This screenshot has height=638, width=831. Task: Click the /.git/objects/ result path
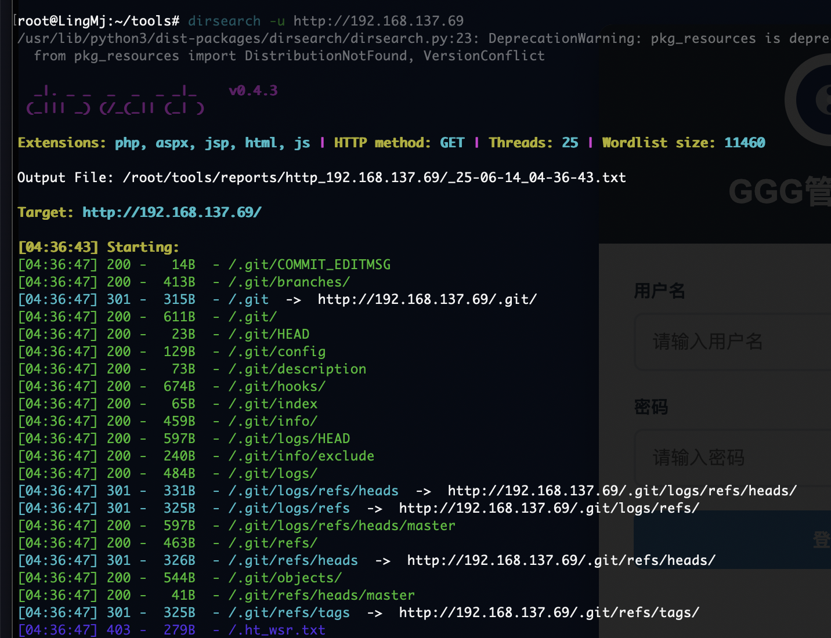pos(285,578)
